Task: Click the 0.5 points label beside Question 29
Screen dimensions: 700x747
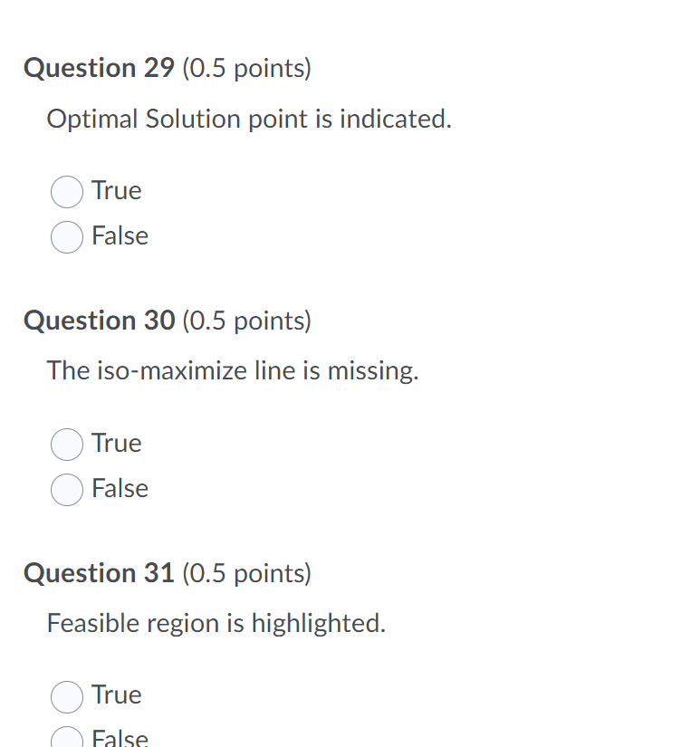Action: [x=247, y=68]
